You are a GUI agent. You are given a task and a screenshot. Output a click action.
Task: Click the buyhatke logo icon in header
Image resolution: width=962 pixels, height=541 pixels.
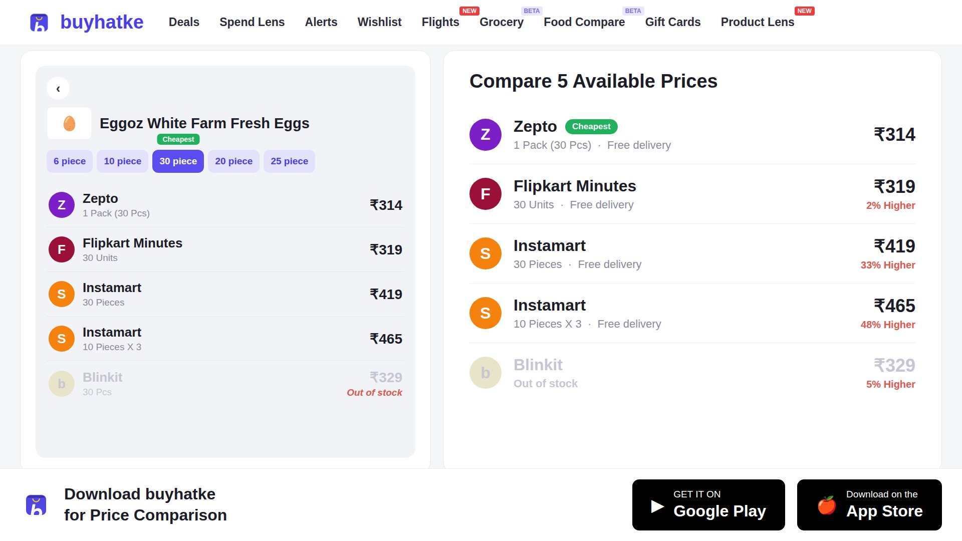tap(39, 23)
